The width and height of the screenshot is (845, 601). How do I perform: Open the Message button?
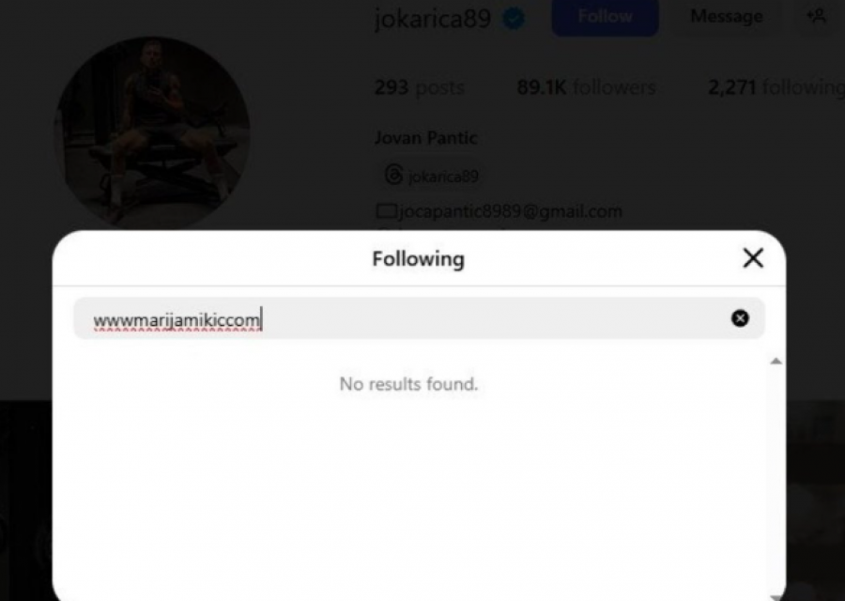click(x=726, y=17)
